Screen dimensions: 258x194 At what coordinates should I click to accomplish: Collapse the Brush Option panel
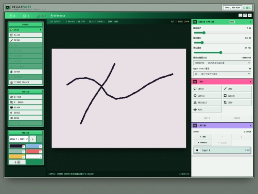[250, 22]
